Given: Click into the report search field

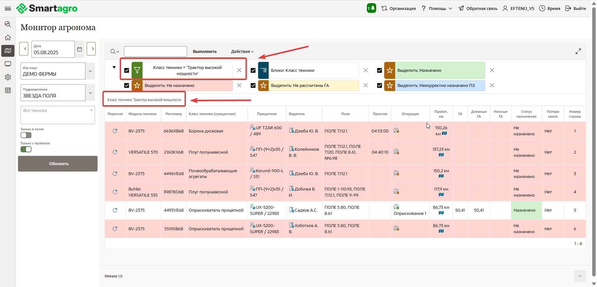Looking at the screenshot, I should 155,52.
